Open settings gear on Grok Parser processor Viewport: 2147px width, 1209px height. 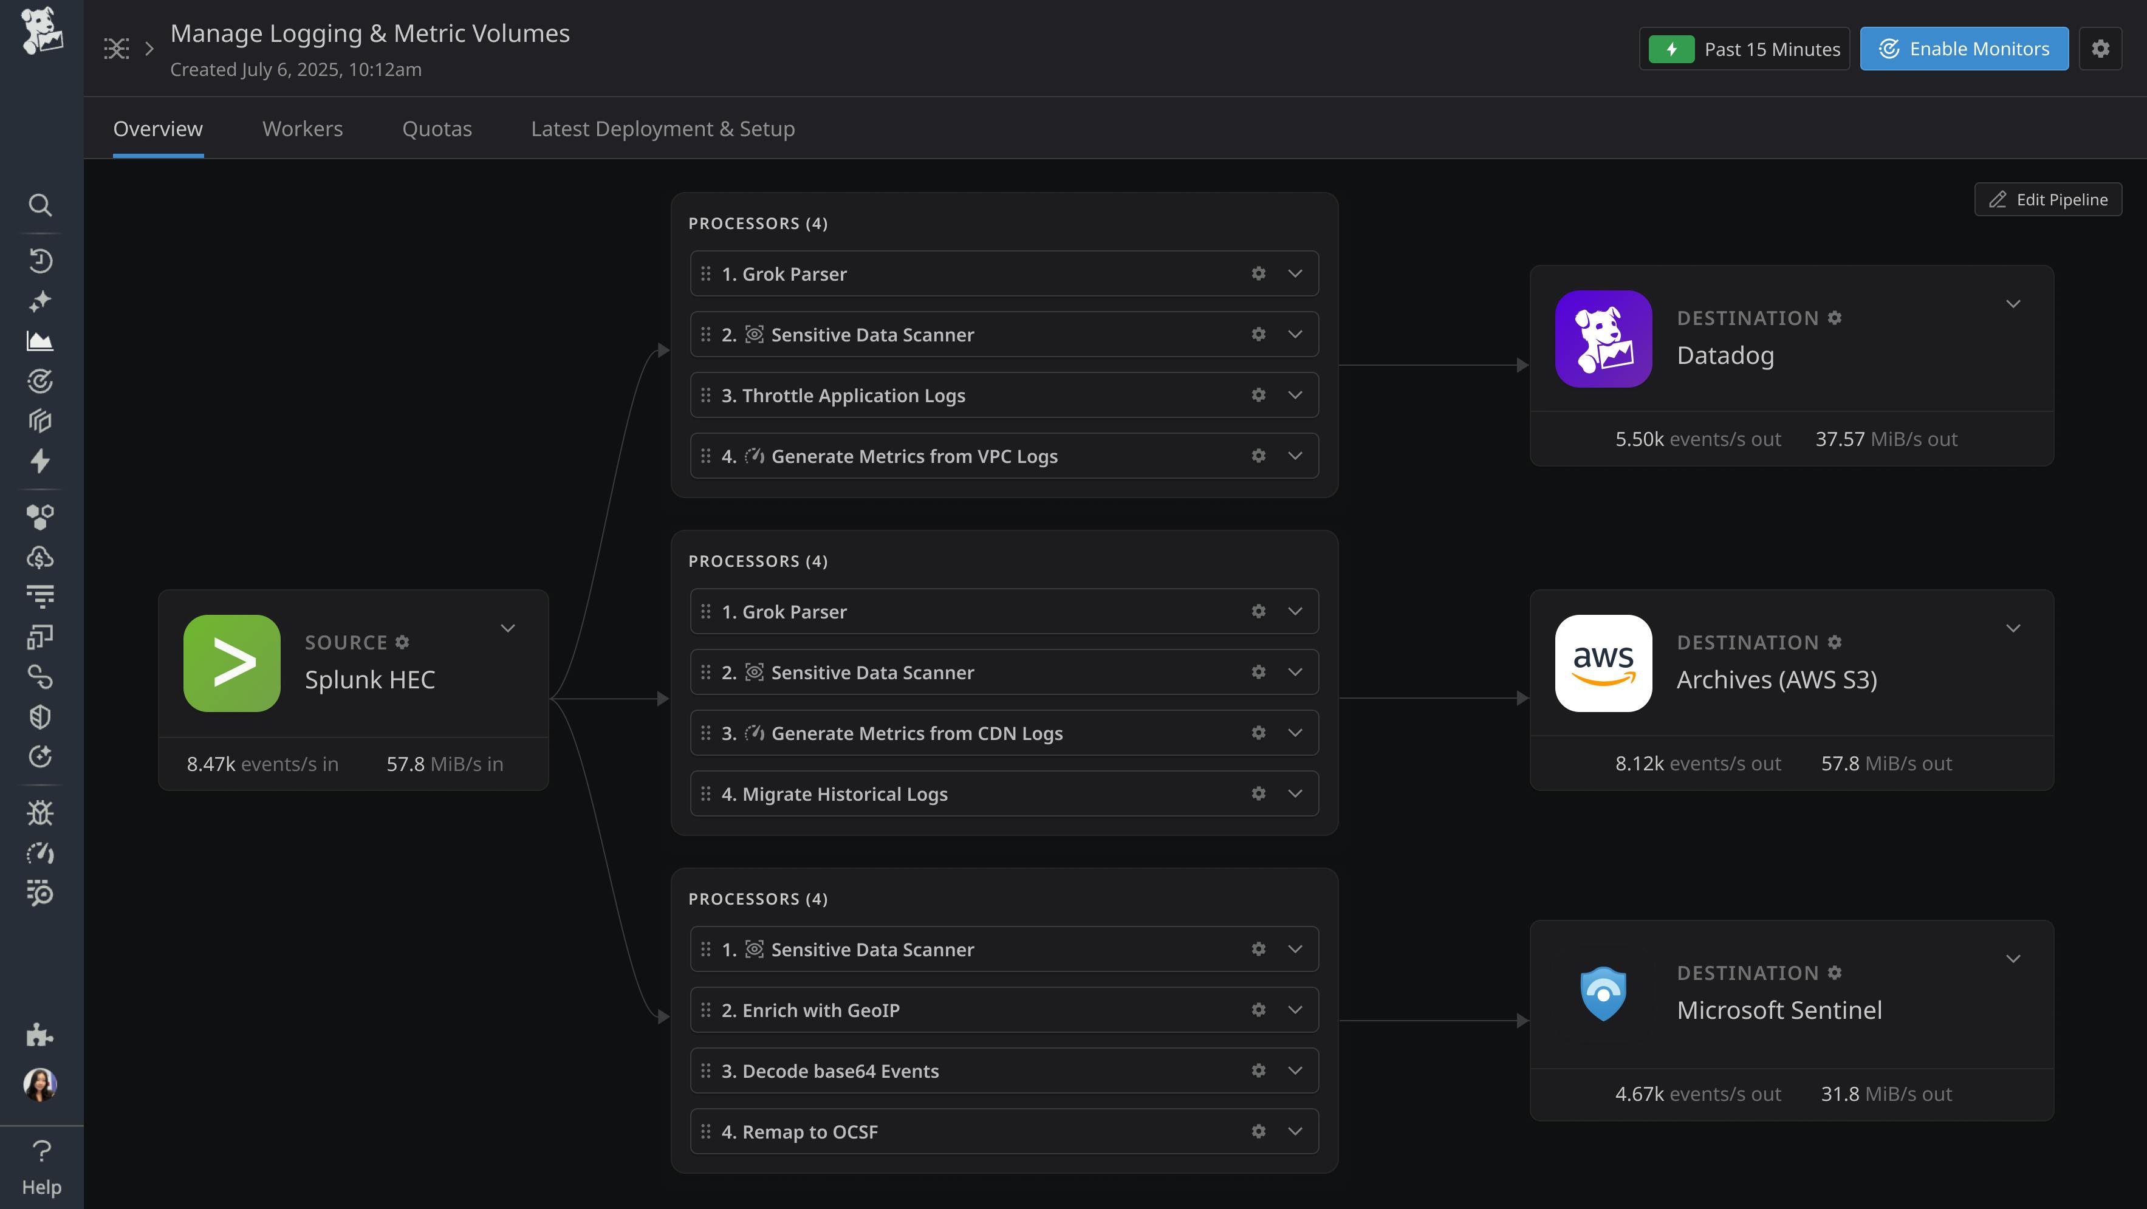[1259, 273]
